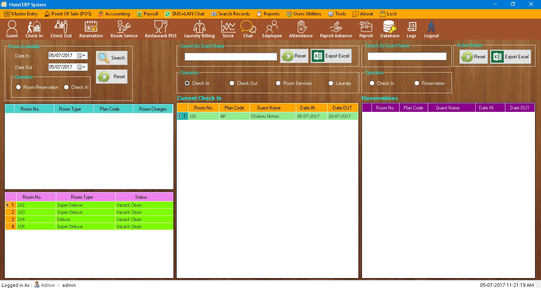Click Reset beside Current Check In search
The image size is (541, 288).
click(x=294, y=56)
